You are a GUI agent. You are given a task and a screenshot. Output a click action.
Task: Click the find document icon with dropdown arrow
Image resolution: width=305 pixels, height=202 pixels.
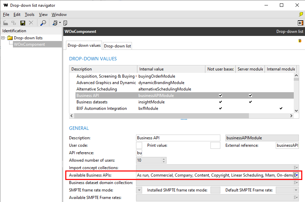click(55, 23)
